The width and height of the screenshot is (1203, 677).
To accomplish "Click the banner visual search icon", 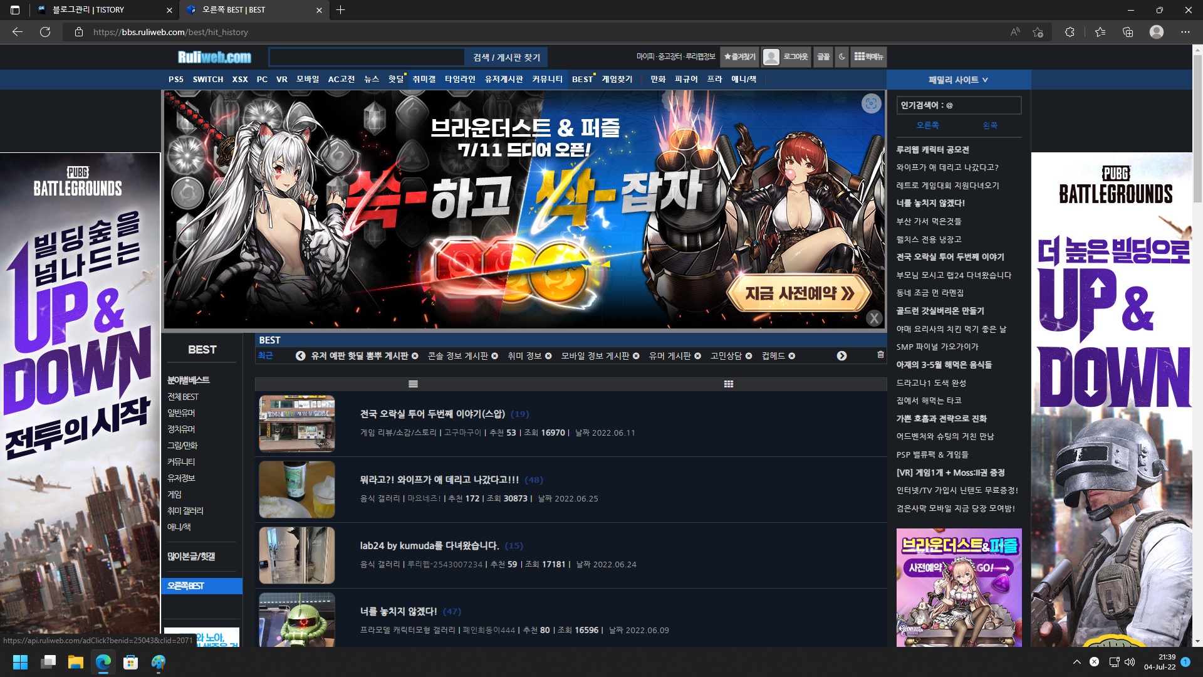I will (x=870, y=103).
